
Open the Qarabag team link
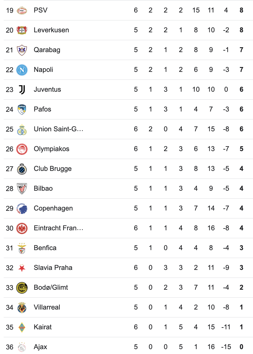click(x=47, y=50)
